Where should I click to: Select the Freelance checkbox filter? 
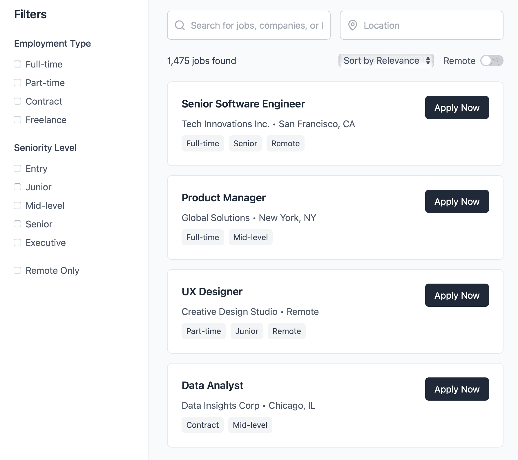click(18, 120)
